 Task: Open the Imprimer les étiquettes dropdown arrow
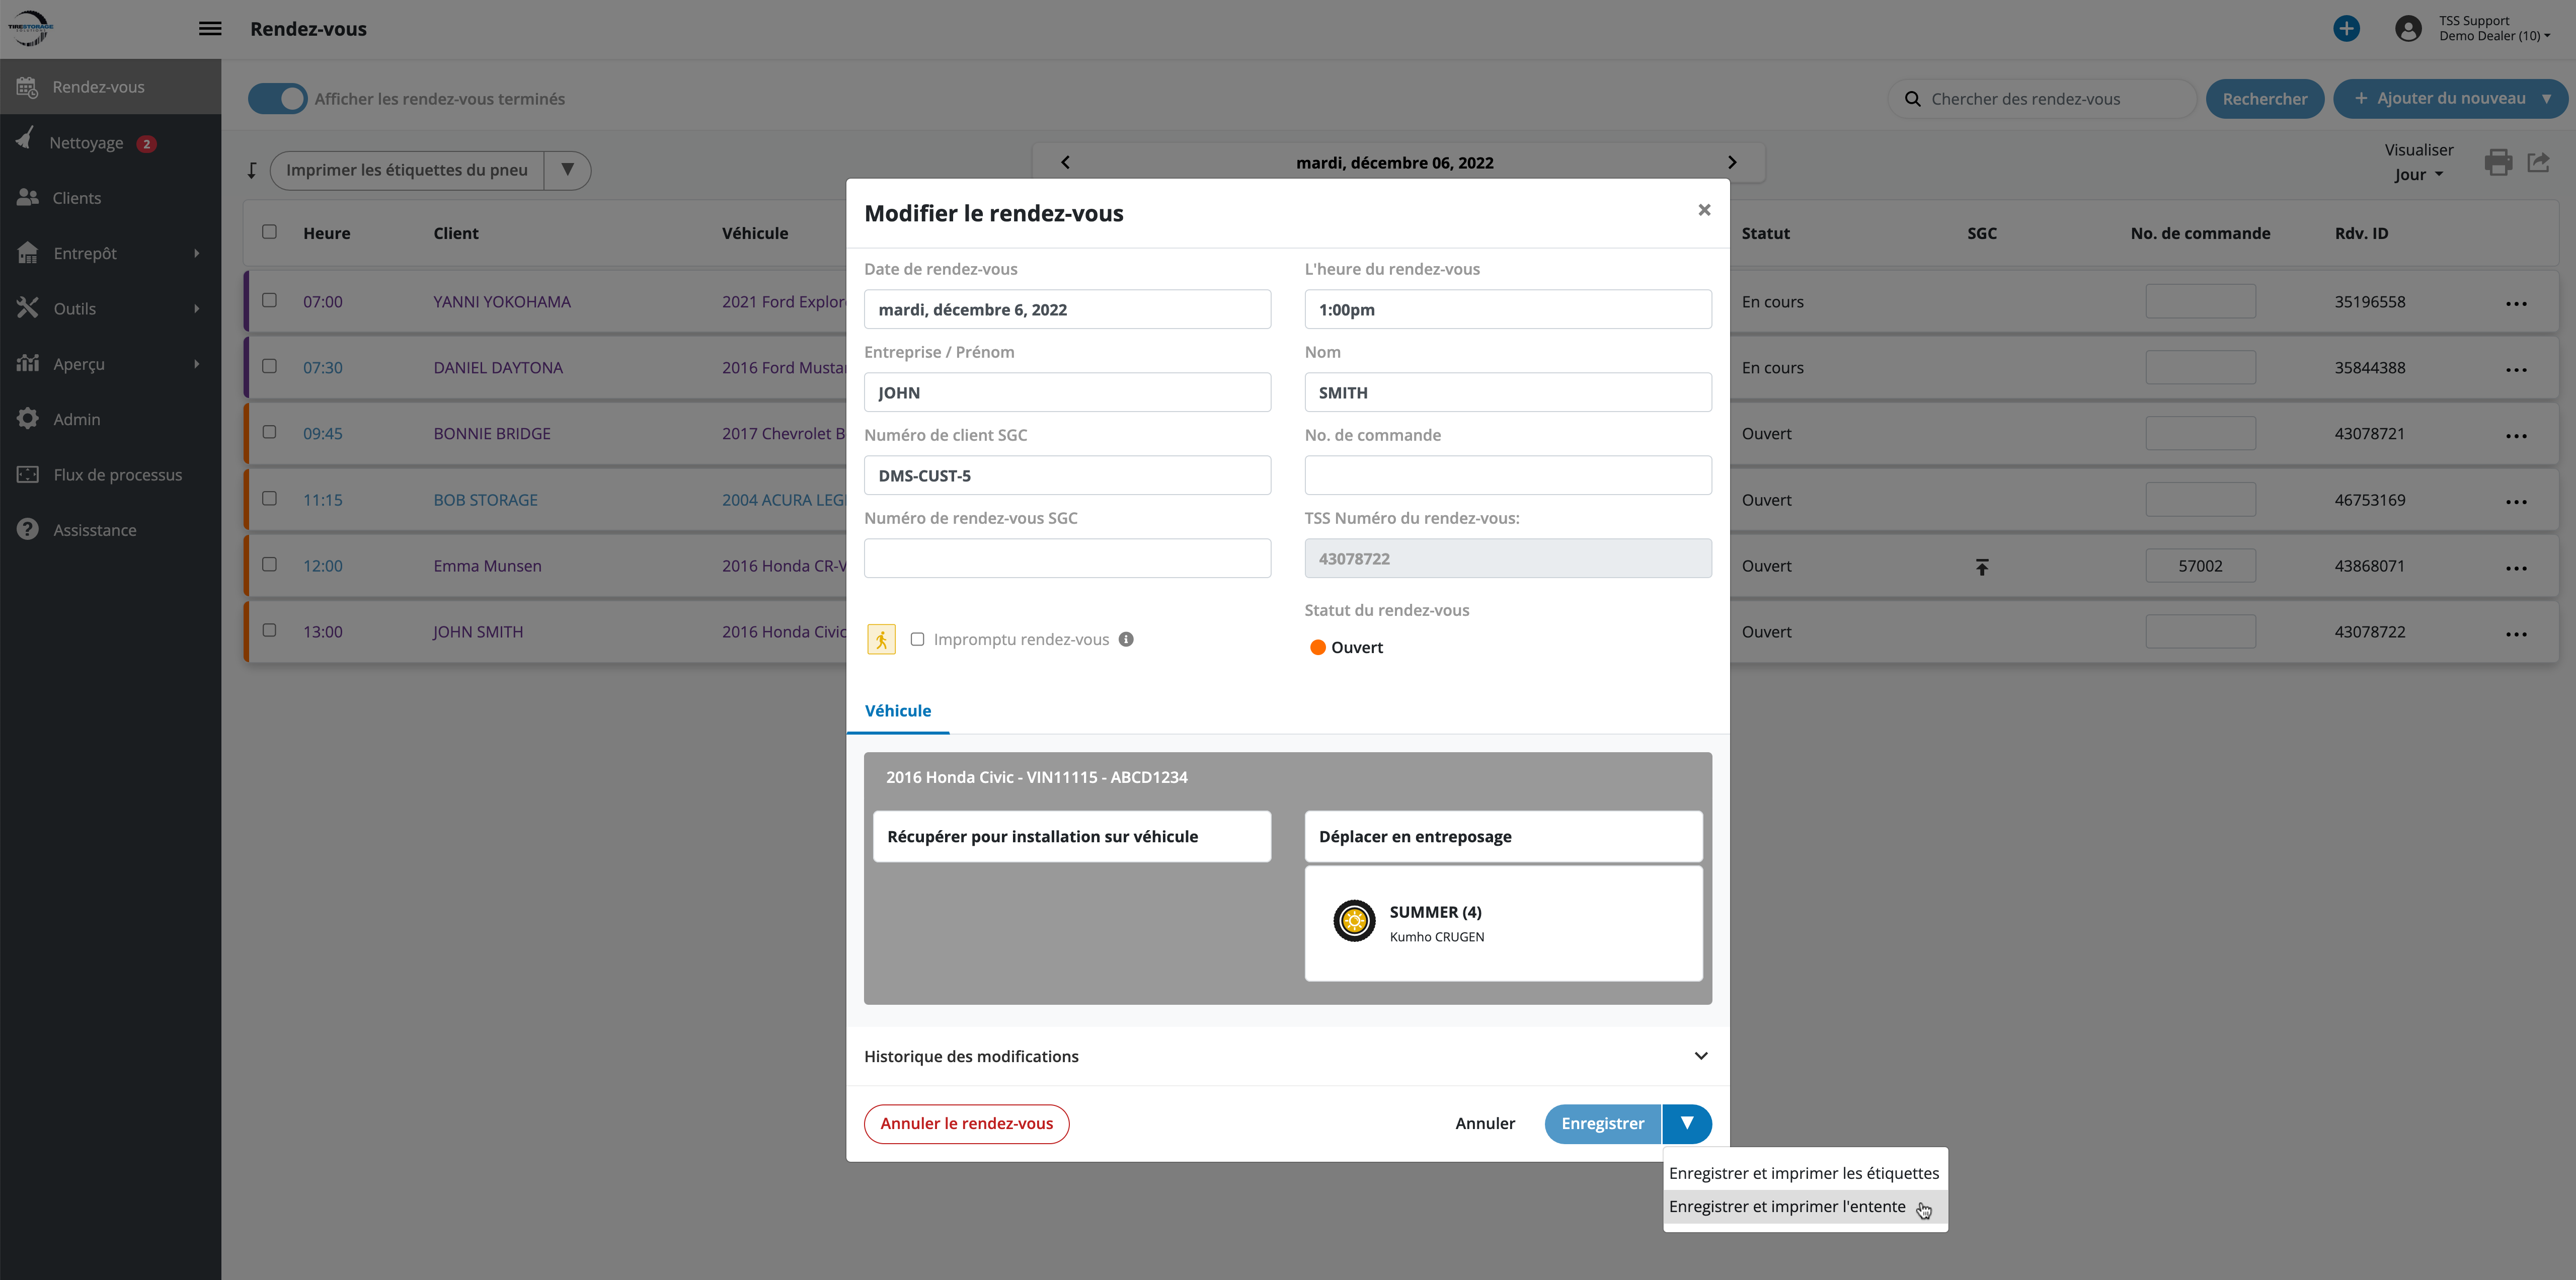[567, 170]
